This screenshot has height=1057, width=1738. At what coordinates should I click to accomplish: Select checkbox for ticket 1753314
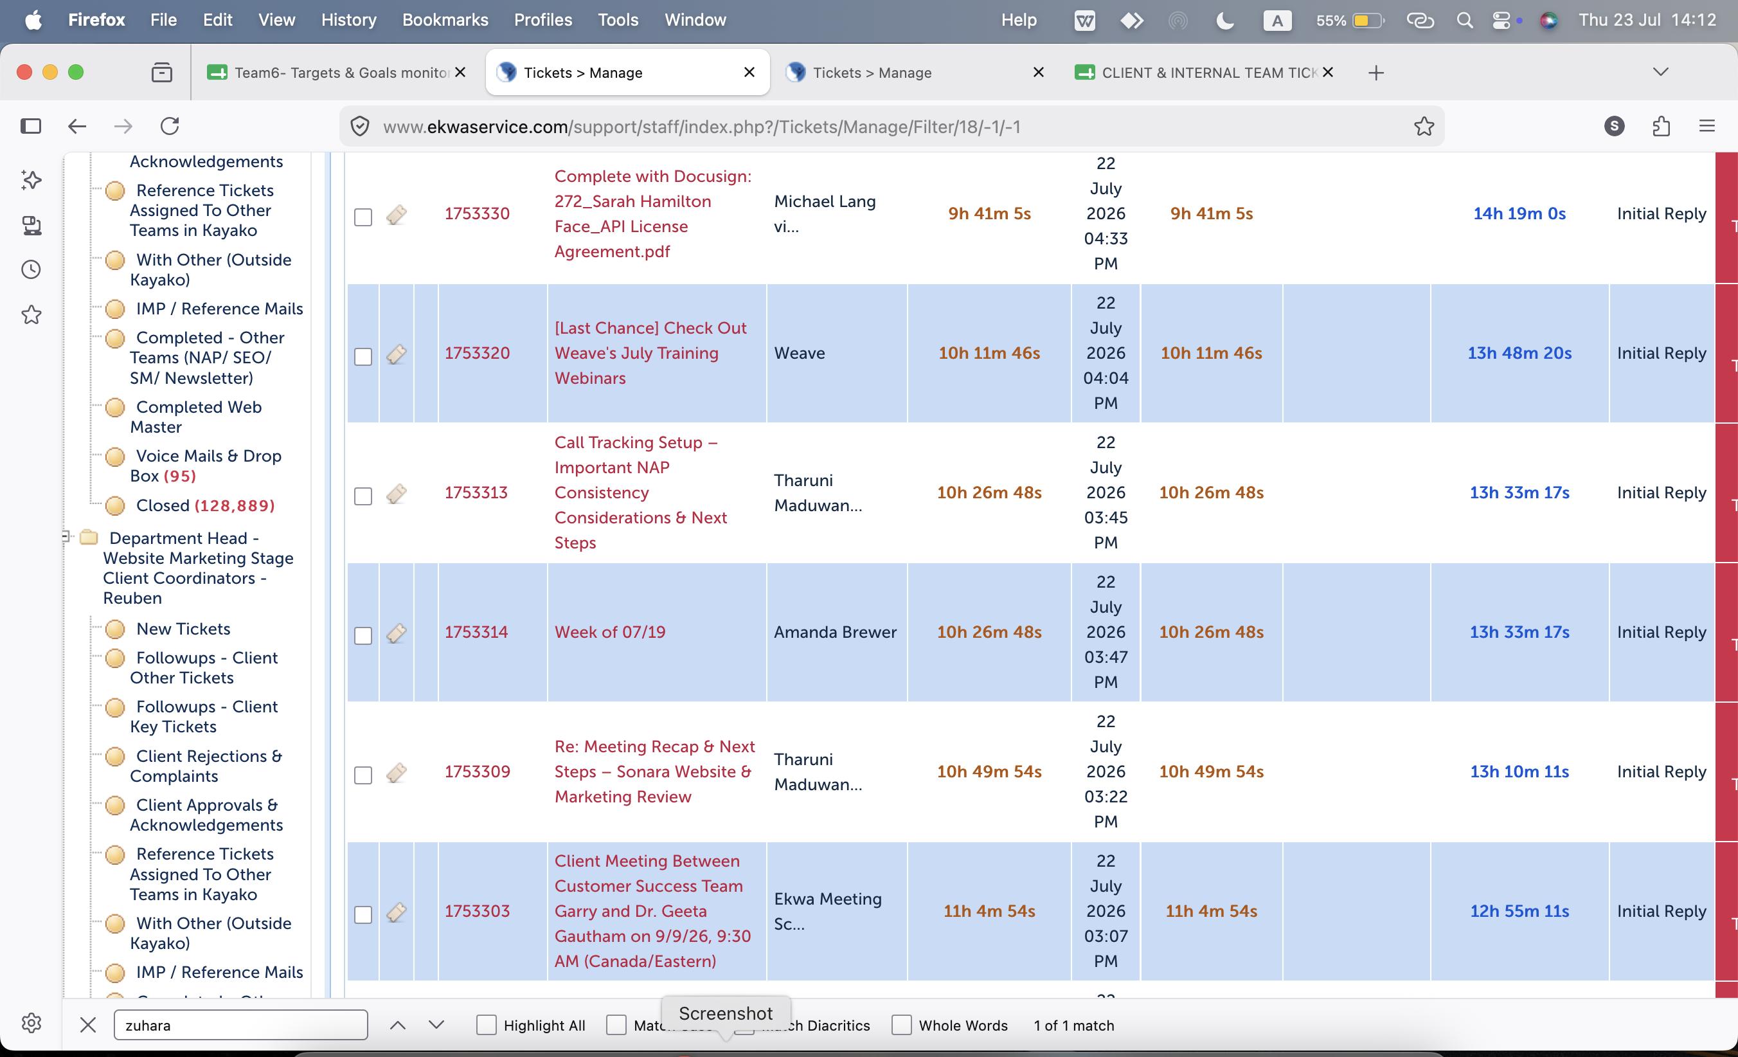coord(363,636)
